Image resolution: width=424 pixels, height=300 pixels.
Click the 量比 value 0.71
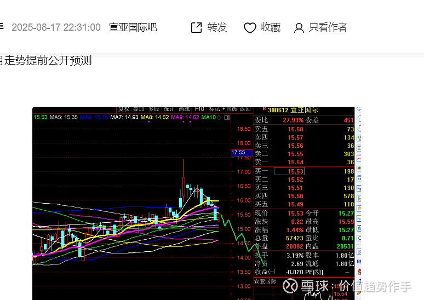pos(347,238)
